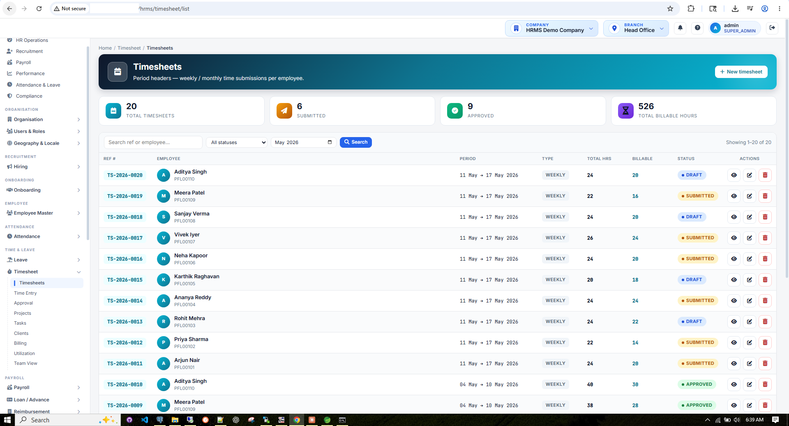Viewport: 789px width, 426px height.
Task: View timesheet TS-2026-0019 eye icon
Action: click(x=734, y=196)
